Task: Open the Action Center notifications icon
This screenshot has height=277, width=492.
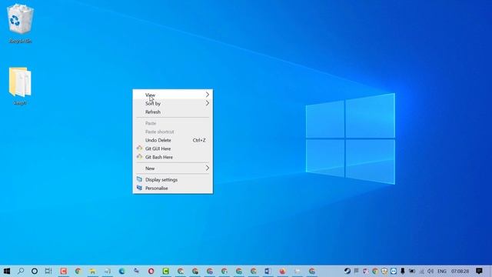Action: coord(479,271)
